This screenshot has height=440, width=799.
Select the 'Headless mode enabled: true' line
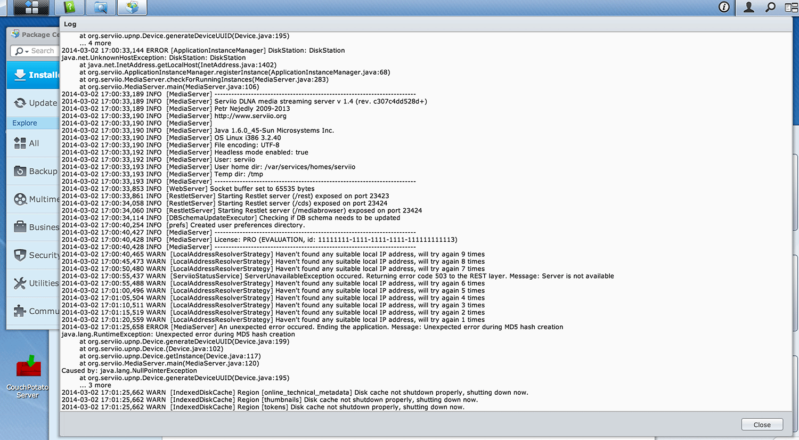click(x=185, y=152)
